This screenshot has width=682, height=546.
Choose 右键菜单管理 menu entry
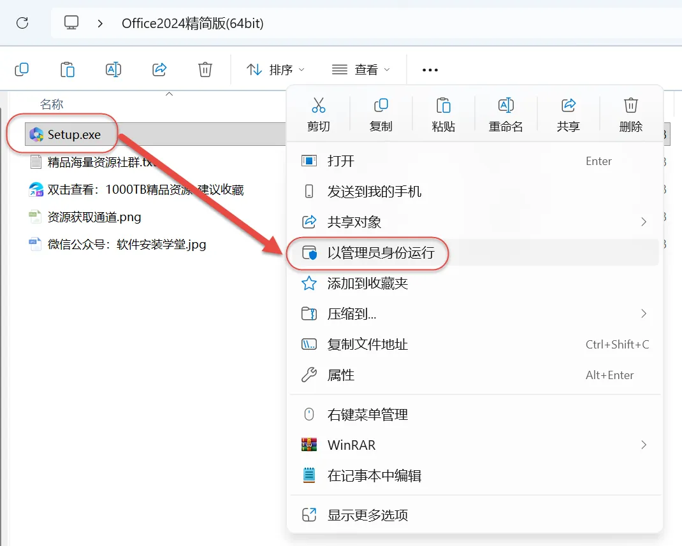[x=474, y=414]
